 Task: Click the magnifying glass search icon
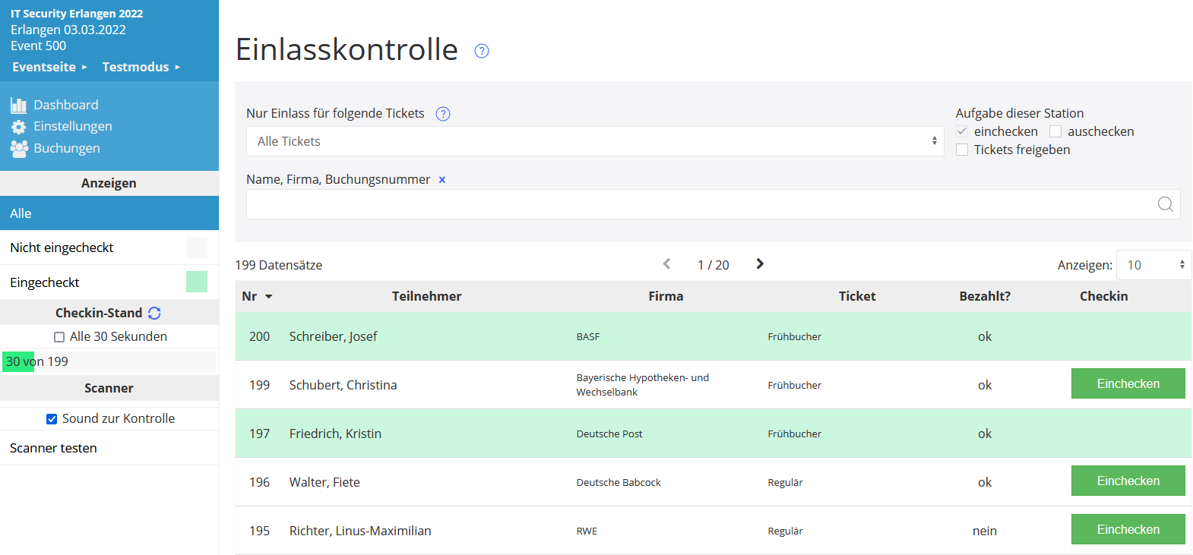click(1165, 204)
